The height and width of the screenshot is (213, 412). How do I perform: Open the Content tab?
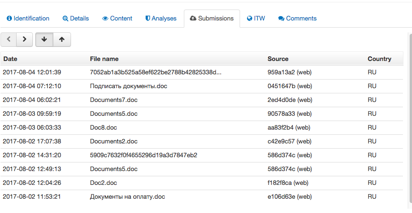pos(117,19)
